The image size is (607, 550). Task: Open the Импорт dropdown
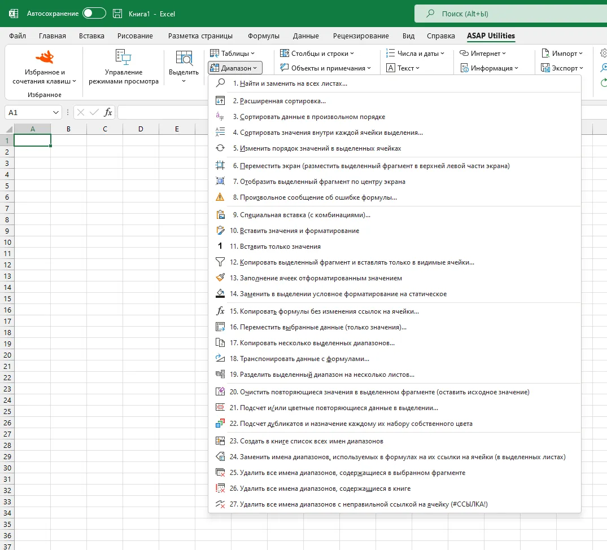(562, 54)
